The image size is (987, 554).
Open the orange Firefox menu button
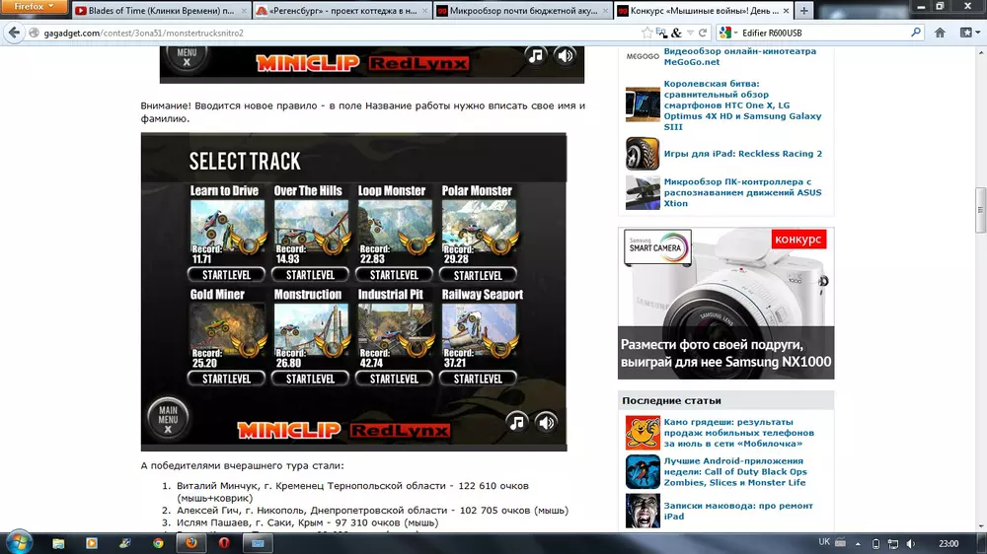pyautogui.click(x=35, y=8)
